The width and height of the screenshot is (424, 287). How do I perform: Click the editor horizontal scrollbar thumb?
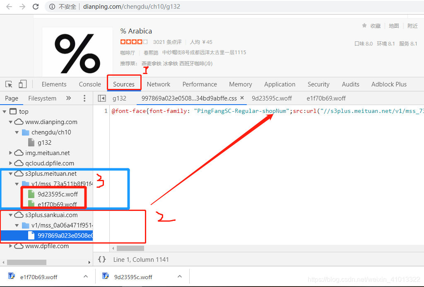pos(130,248)
